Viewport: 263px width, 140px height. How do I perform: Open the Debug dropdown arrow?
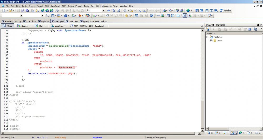29,26
